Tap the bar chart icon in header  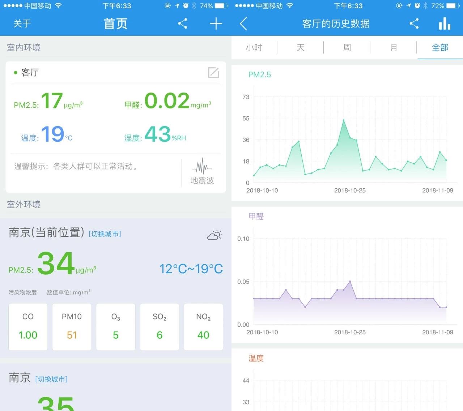click(x=445, y=24)
